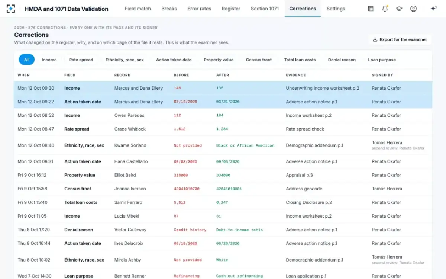This screenshot has height=279, width=446.
Task: Open Underwriting income worksheet p.2 evidence
Action: pos(323,88)
